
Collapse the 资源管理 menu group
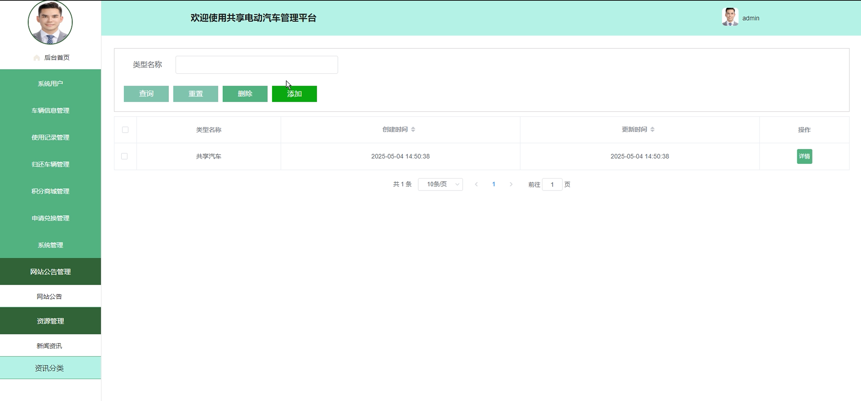[x=50, y=321]
